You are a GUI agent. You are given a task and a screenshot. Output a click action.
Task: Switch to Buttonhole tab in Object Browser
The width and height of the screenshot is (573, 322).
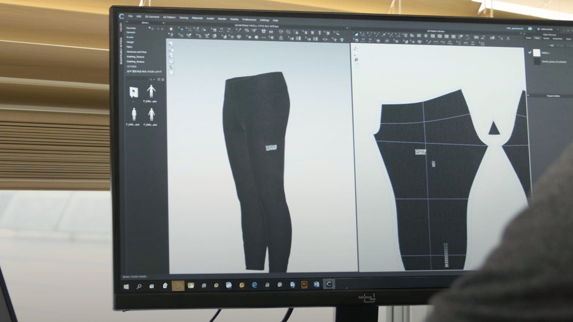coord(557,39)
